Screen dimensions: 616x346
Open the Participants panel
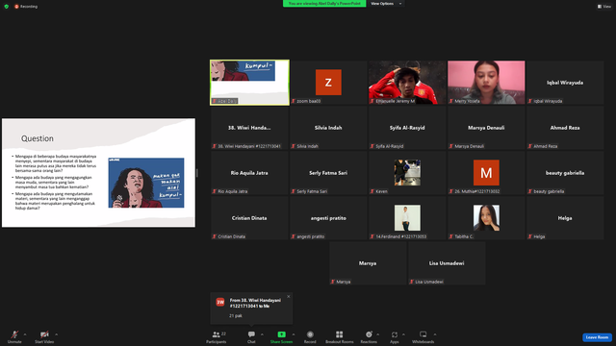click(x=217, y=336)
